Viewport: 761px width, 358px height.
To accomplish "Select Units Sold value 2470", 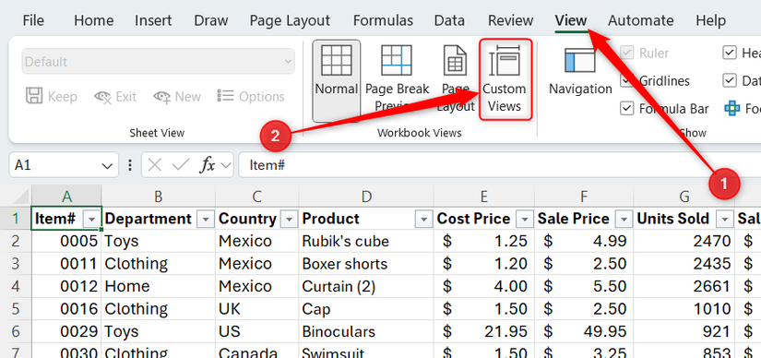I will coord(684,241).
